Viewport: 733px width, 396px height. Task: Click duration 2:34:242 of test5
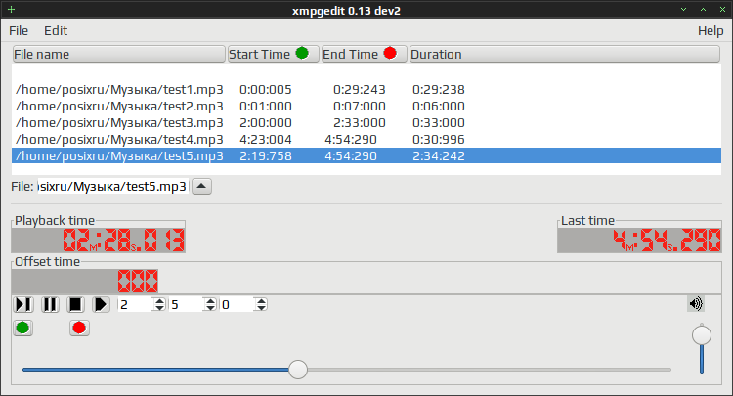439,155
